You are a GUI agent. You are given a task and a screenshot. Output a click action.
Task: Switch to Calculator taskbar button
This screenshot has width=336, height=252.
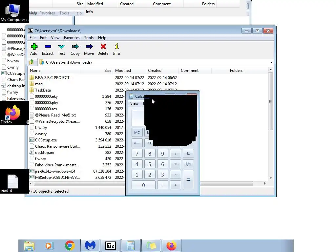(x=131, y=245)
